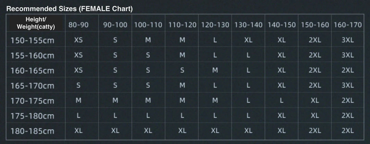The image size is (370, 144).
Task: Select the 180-185cm height row label
Action: point(33,131)
